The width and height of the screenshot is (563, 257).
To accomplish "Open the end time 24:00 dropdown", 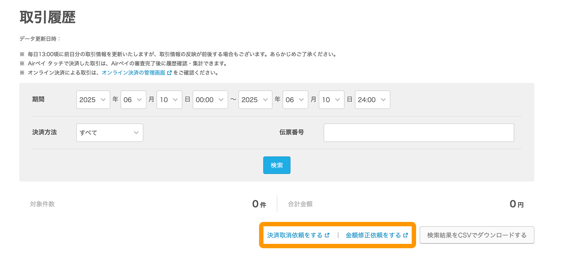I will pos(372,100).
